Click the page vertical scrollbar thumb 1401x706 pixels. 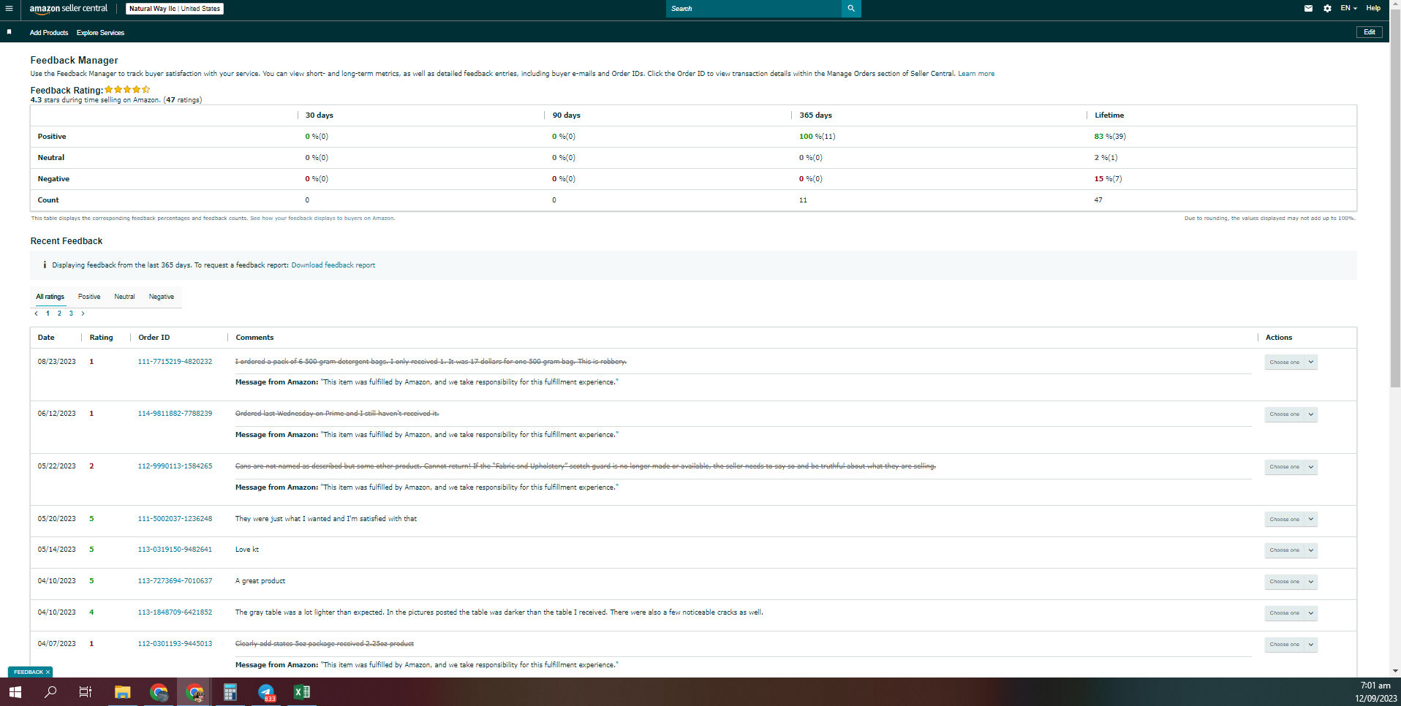tap(1395, 197)
